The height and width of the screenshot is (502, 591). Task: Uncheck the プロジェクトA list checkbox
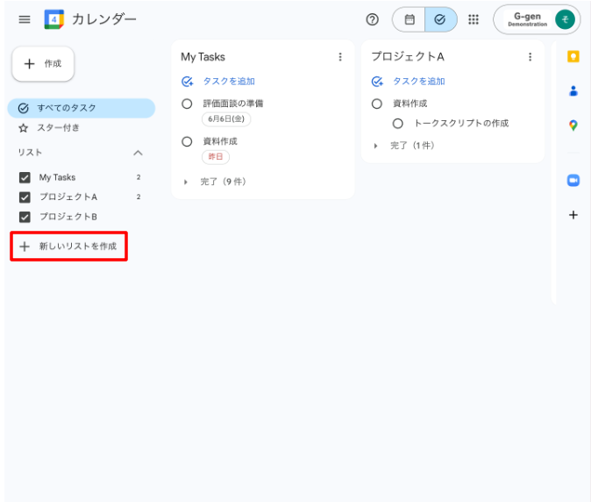(25, 197)
